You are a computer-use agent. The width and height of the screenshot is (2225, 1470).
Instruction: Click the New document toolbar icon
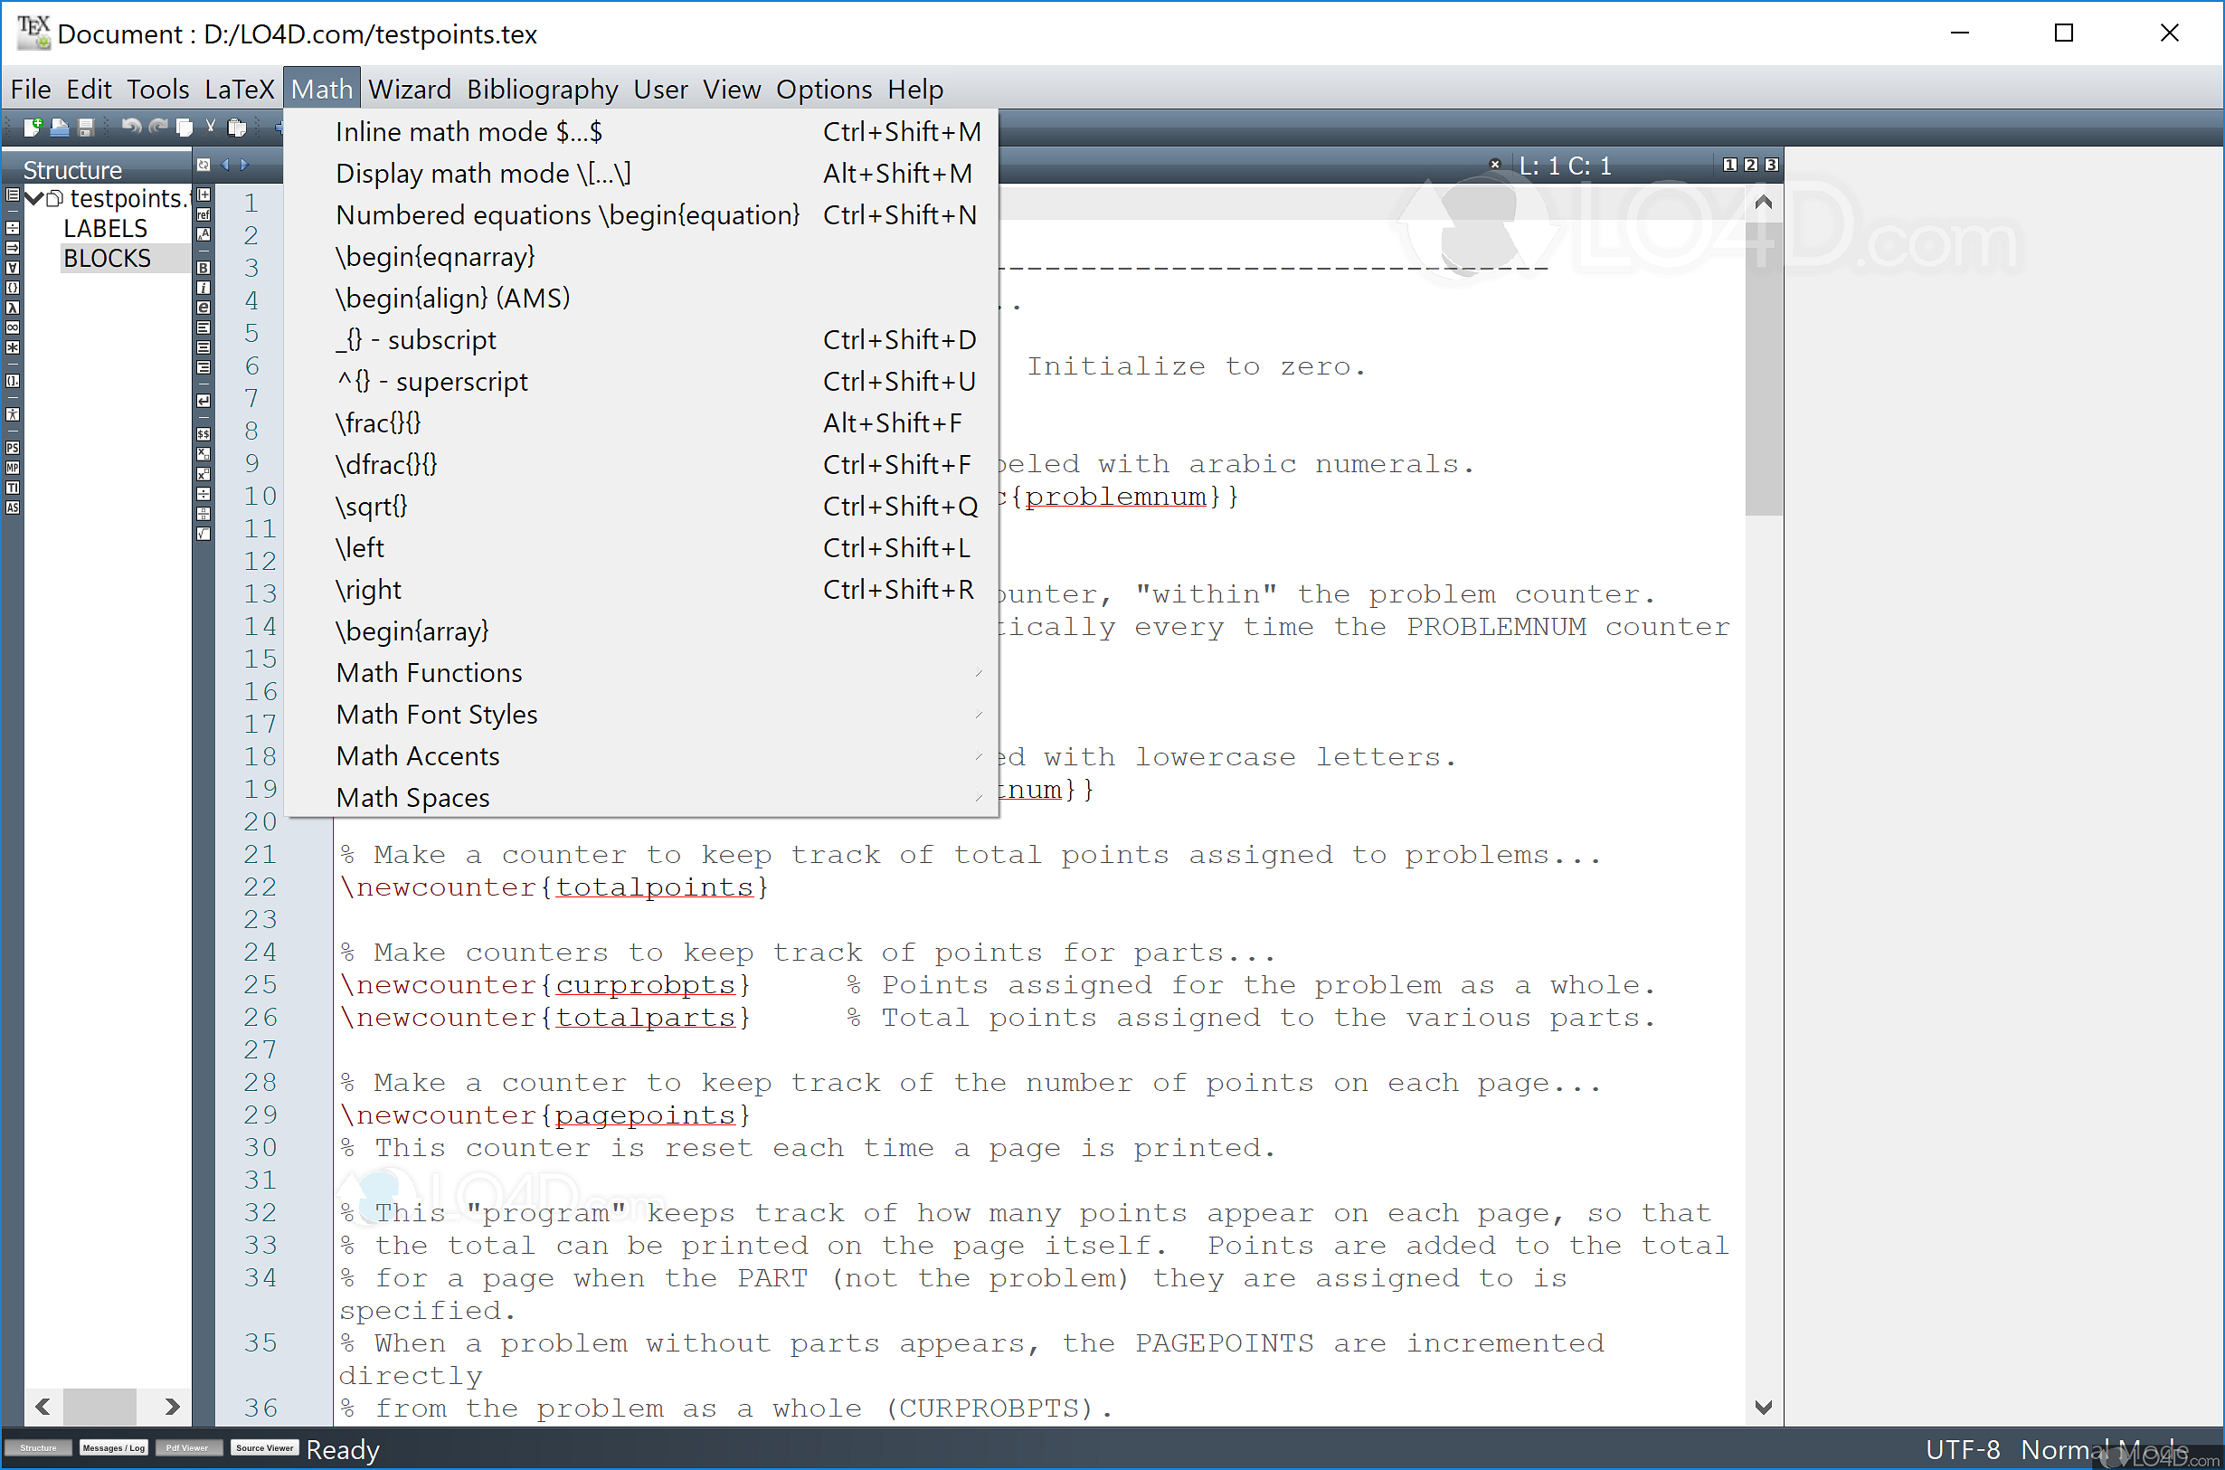pyautogui.click(x=33, y=127)
